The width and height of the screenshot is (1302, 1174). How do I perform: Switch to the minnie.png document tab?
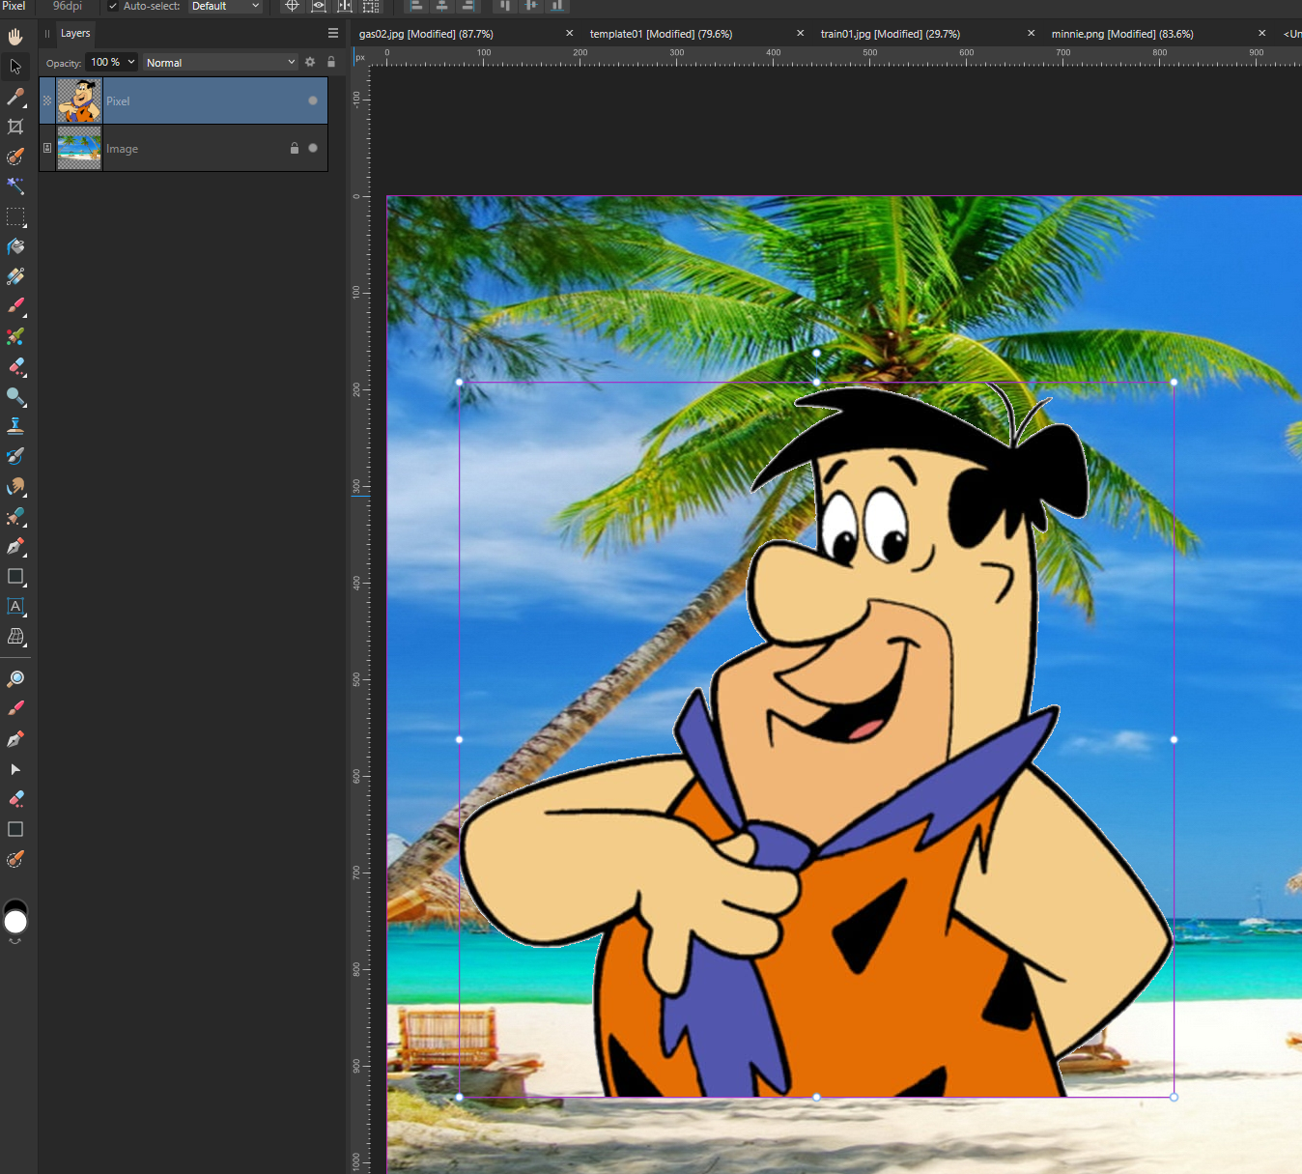[1122, 34]
